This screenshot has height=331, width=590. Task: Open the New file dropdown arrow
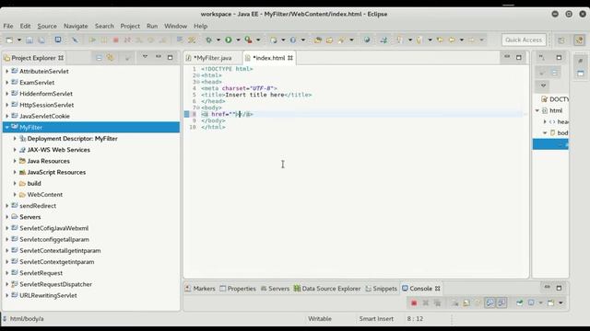pos(18,40)
